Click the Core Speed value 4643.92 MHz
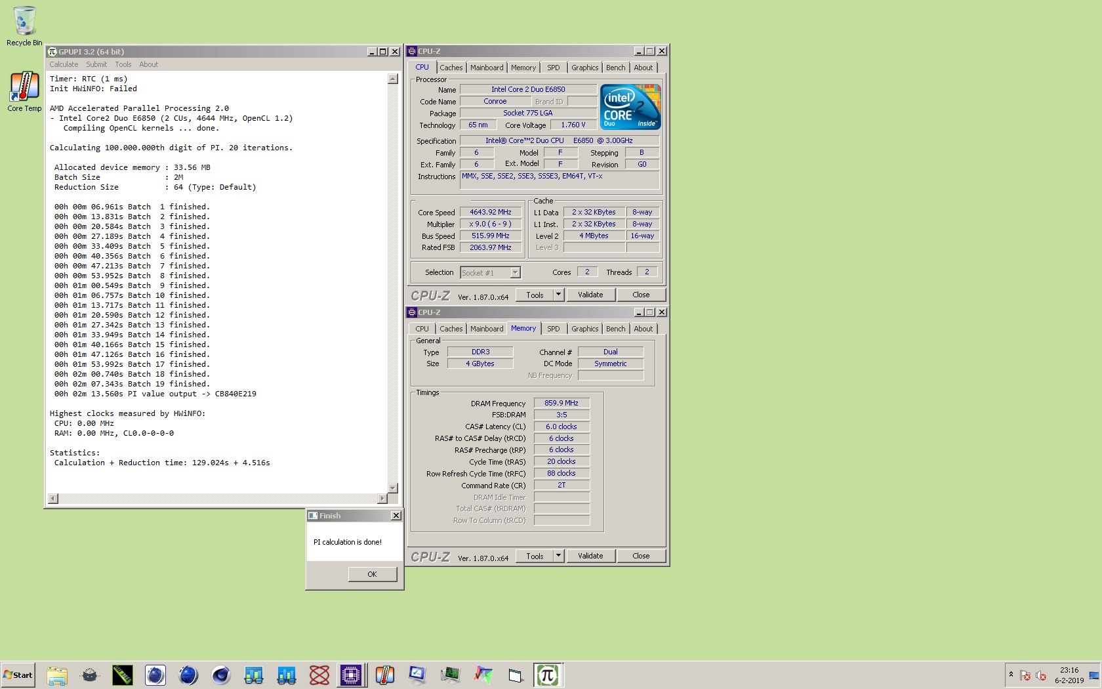 [x=491, y=213]
